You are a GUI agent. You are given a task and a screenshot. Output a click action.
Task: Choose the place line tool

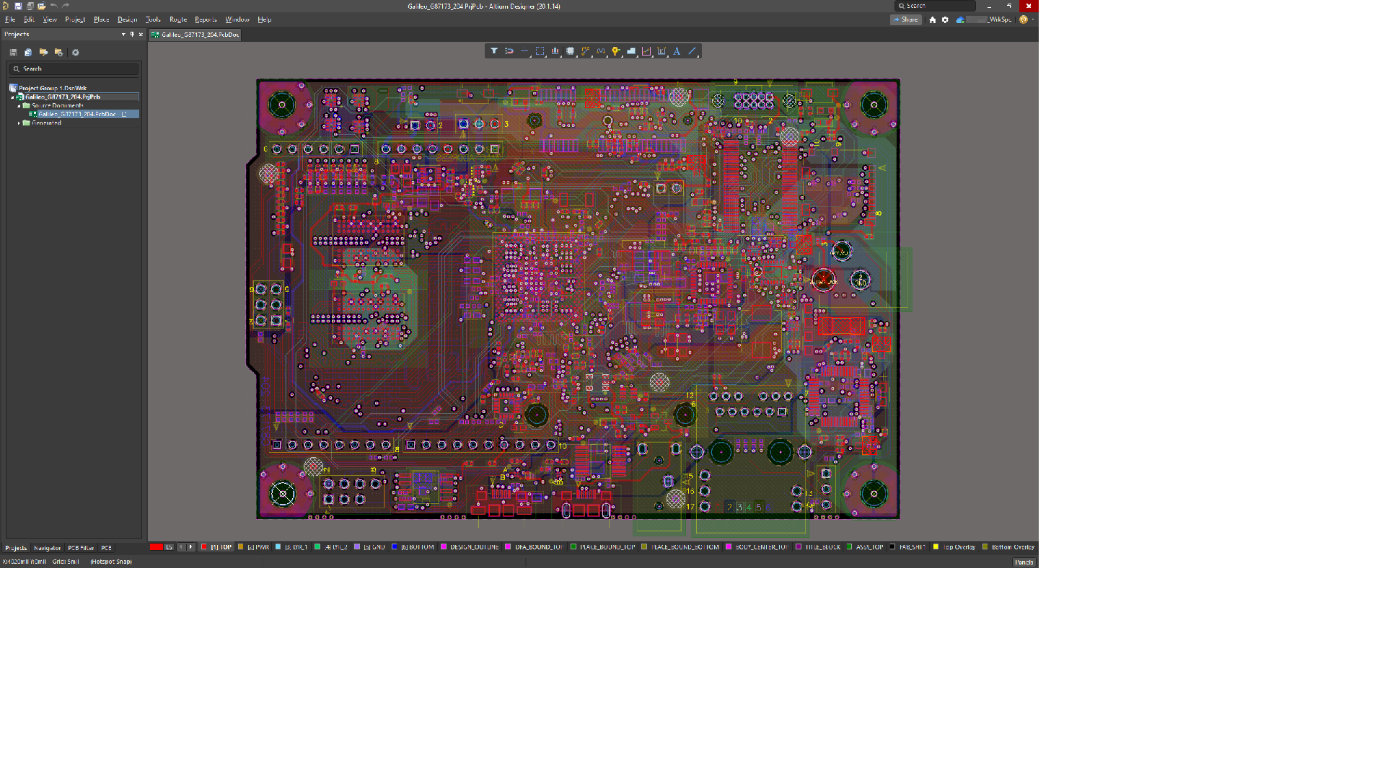pos(692,51)
